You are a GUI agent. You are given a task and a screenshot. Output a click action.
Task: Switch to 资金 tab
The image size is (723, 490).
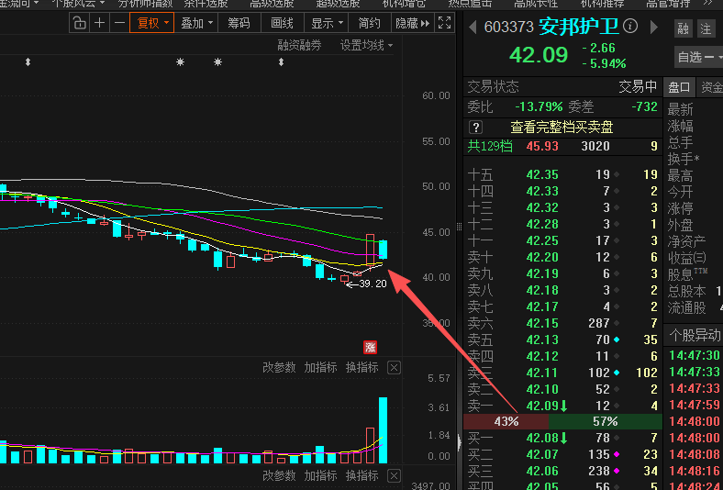click(710, 87)
